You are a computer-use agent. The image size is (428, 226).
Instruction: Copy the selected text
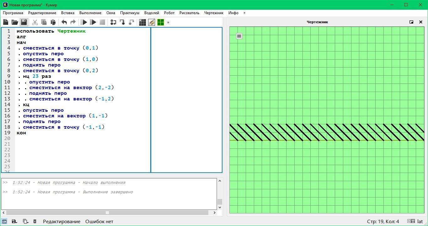44,22
